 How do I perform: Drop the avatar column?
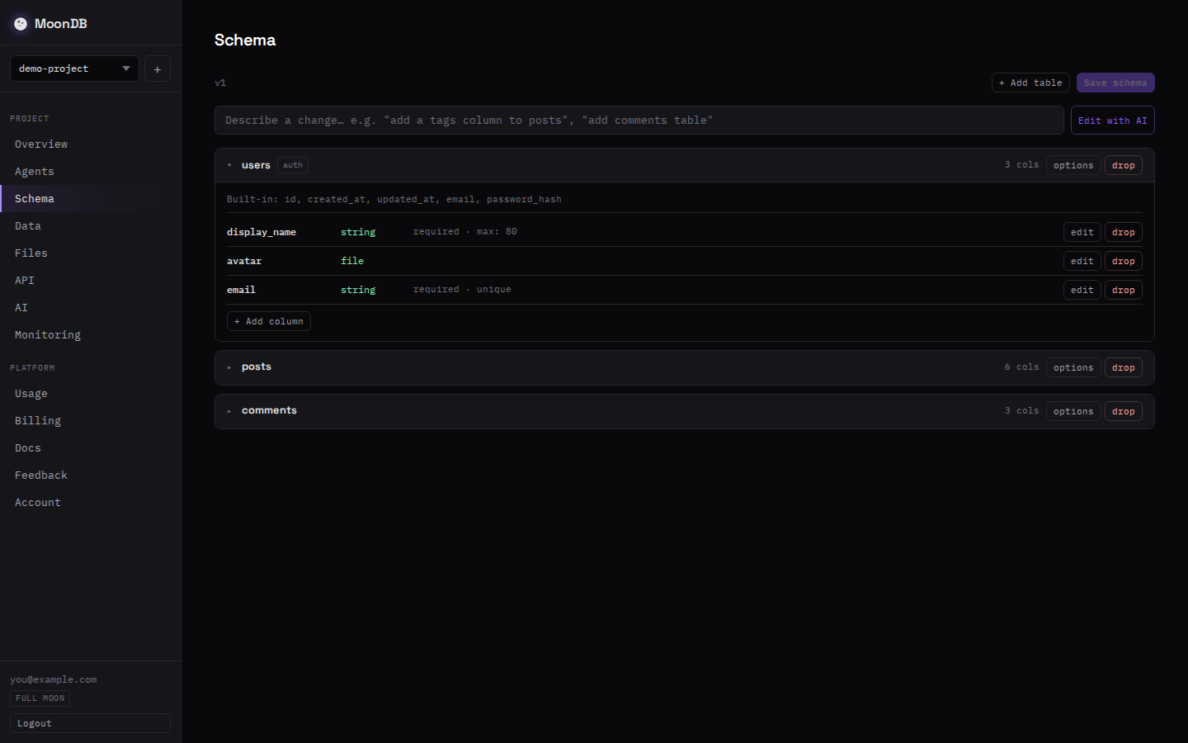[1124, 261]
